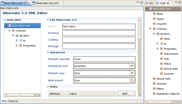Image resolution: width=182 pixels, height=104 pixels.
Task: Click the Item.hbm.xml root icon in Outline
Action: pos(150,9)
